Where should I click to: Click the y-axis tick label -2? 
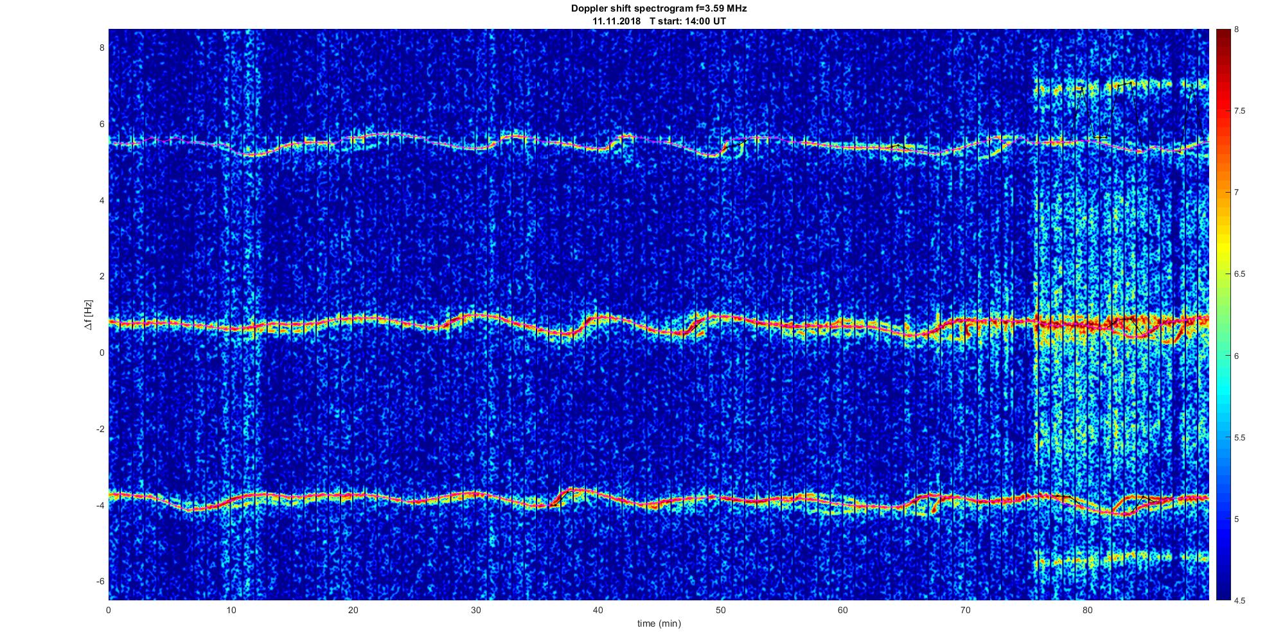pos(100,429)
